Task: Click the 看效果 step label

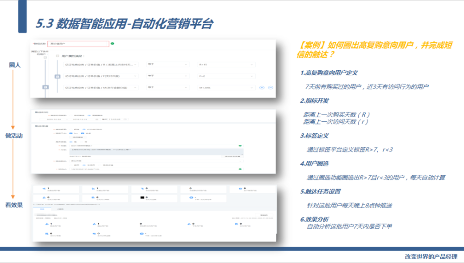Action: pyautogui.click(x=14, y=205)
